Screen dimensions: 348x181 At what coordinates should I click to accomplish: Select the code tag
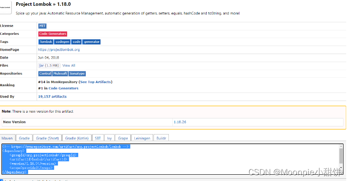[76, 42]
